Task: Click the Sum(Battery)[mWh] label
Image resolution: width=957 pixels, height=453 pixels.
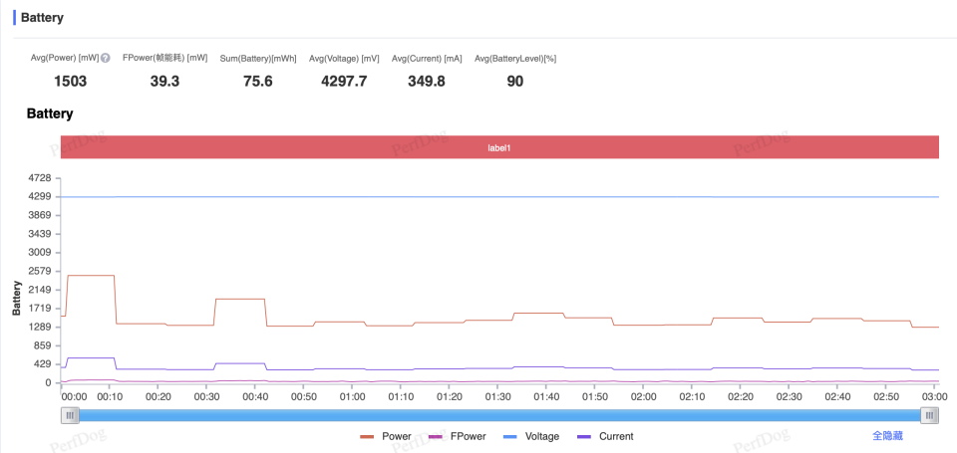Action: pos(258,59)
